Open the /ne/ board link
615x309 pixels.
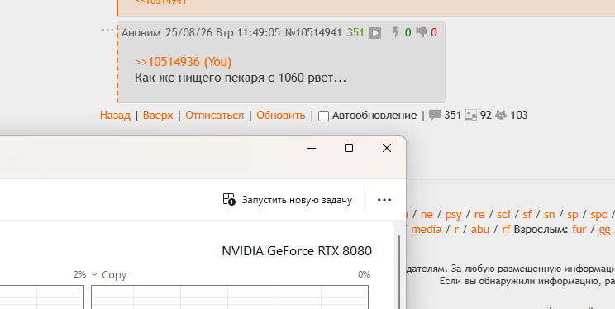pyautogui.click(x=427, y=215)
